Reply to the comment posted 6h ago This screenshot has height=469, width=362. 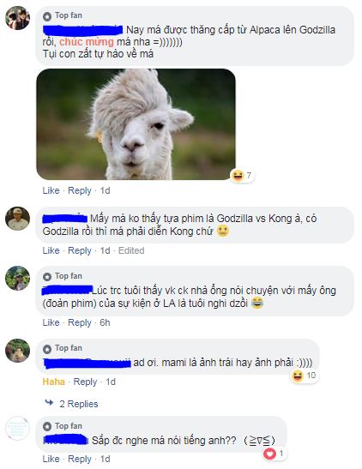coord(80,322)
